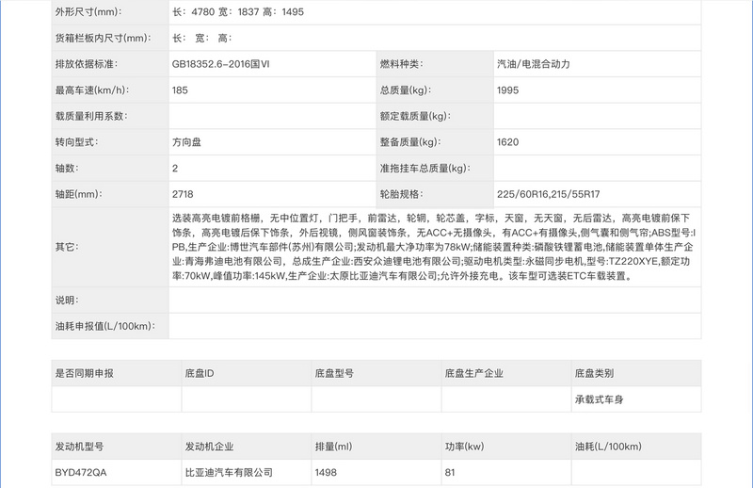753x488 pixels.
Task: Click the 载质量利用系数 label
Action: coord(91,116)
